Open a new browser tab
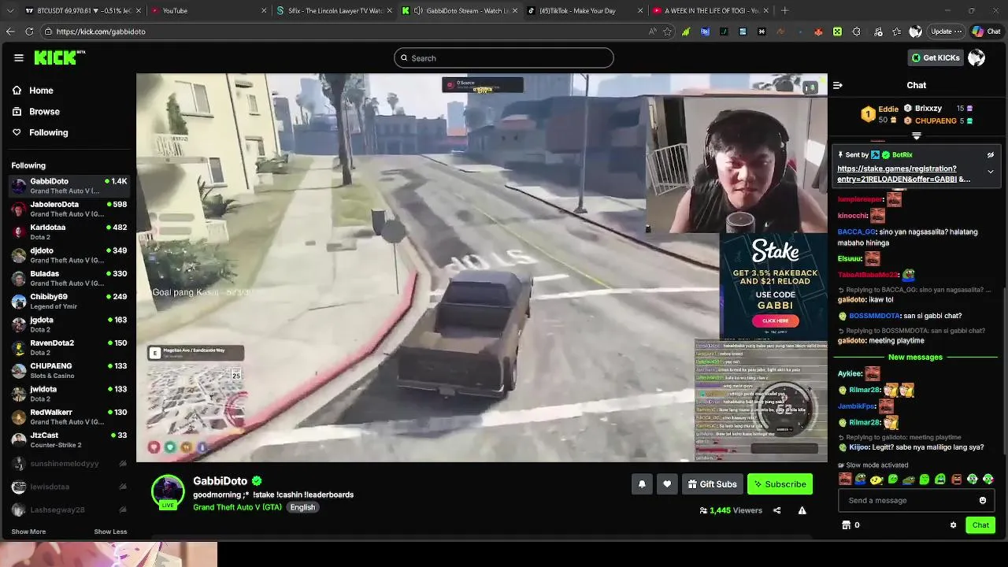 pos(785,11)
